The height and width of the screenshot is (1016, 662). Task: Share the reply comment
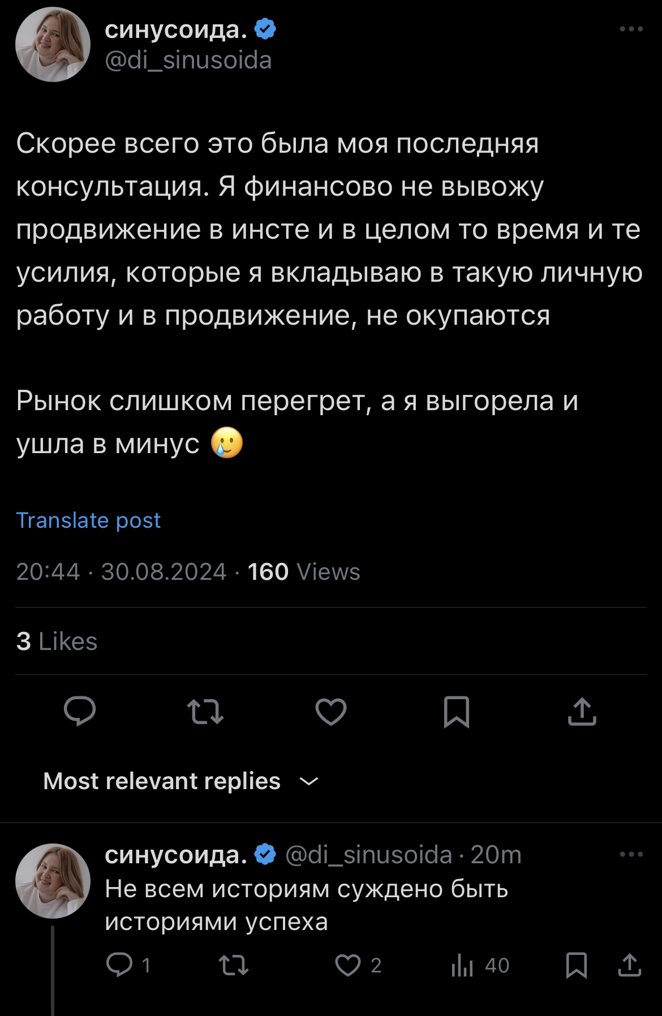629,965
